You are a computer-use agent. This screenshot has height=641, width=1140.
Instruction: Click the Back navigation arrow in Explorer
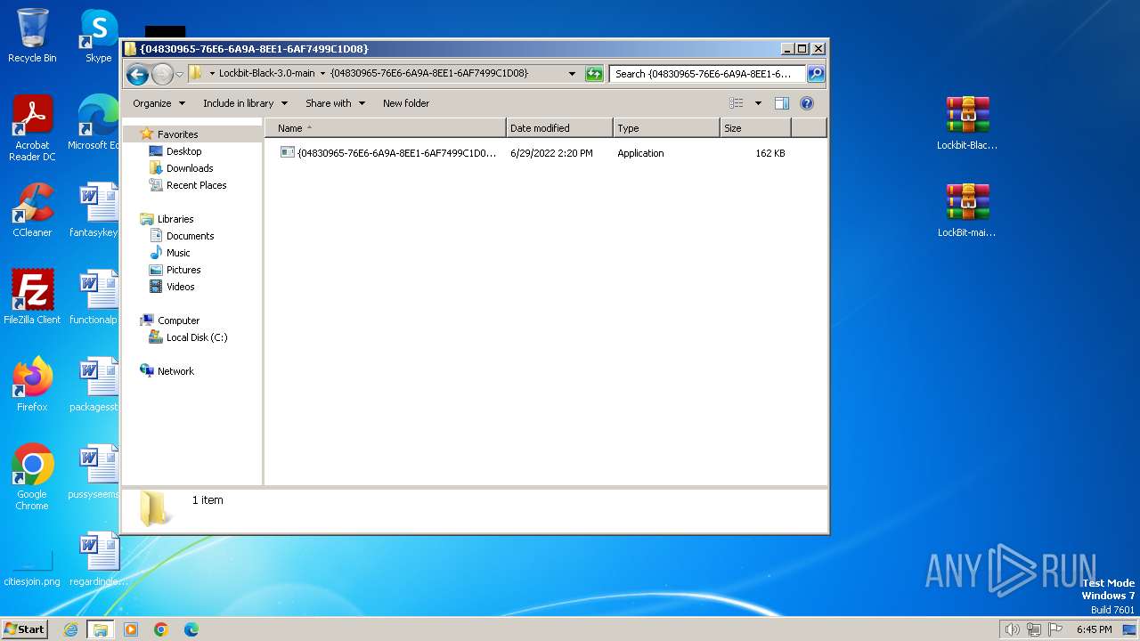137,74
